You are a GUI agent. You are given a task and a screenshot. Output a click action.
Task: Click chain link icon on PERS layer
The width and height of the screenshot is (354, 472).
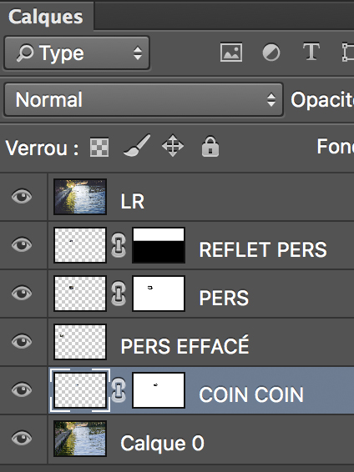(x=119, y=294)
